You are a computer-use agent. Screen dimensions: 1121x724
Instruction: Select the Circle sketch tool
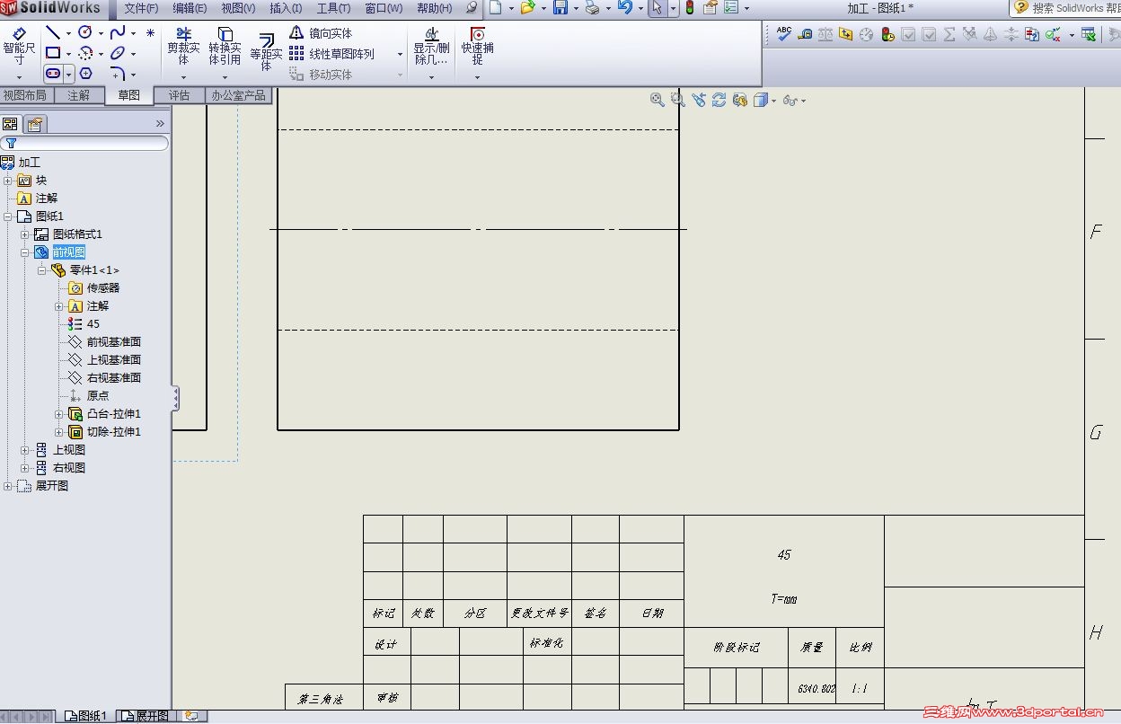pos(85,32)
